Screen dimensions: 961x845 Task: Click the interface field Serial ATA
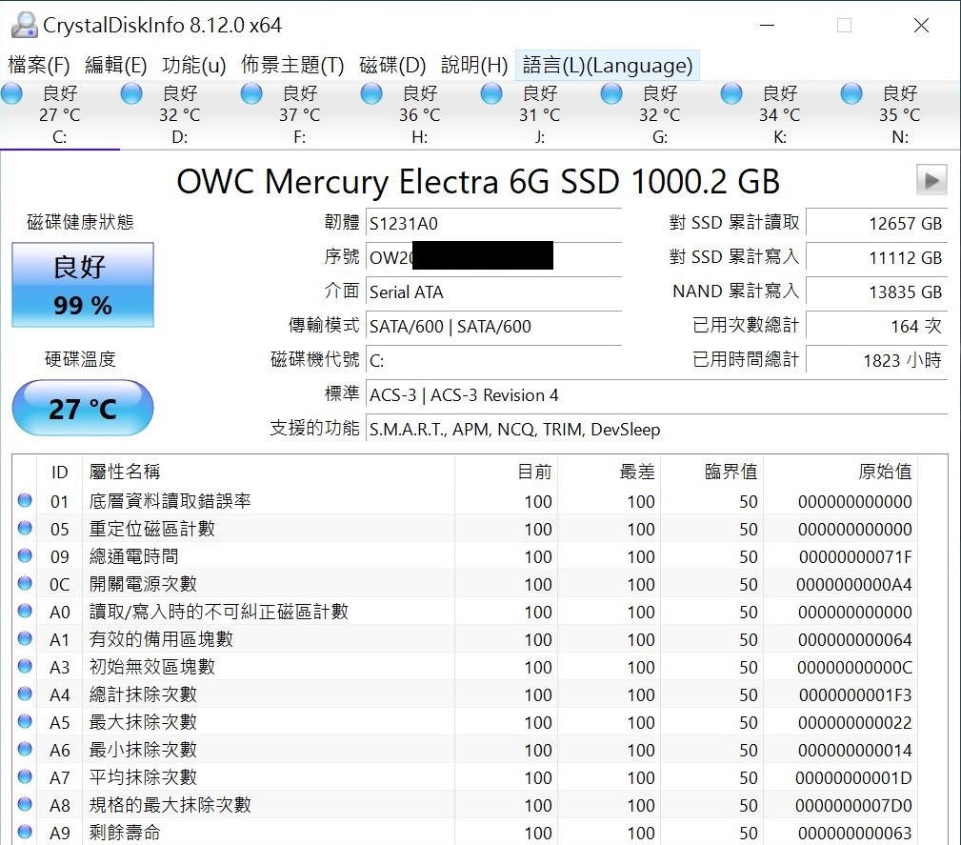493,292
